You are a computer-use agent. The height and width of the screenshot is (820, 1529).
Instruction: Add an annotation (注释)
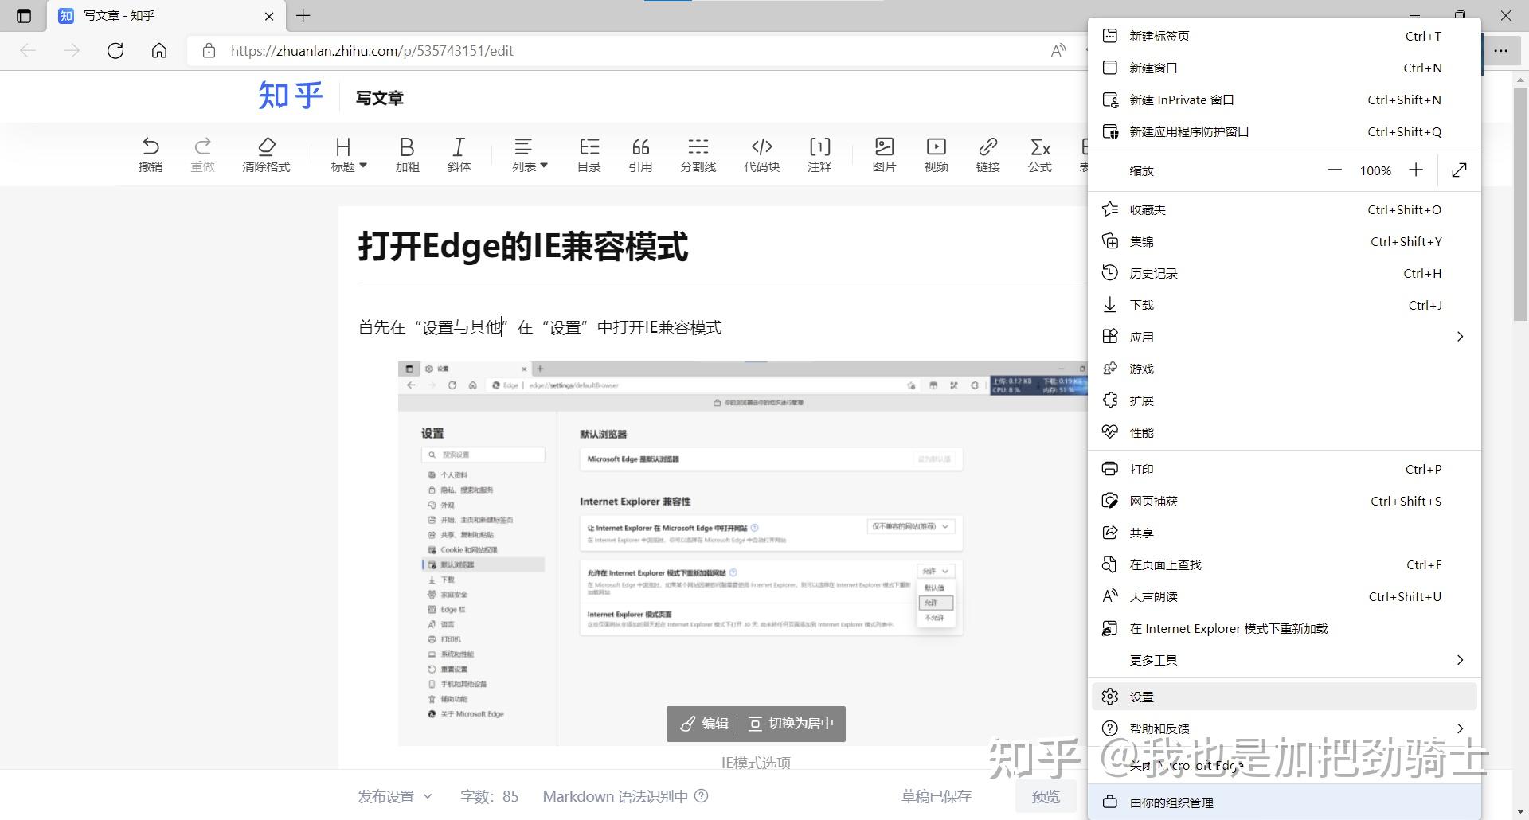tap(819, 154)
